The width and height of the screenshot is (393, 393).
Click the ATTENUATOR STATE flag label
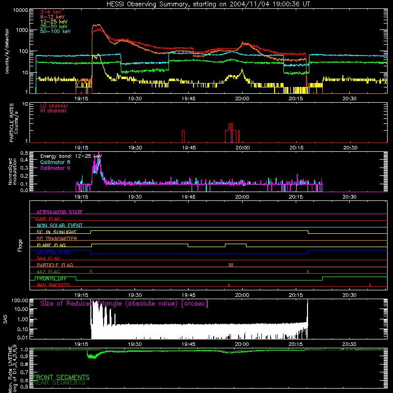(x=59, y=212)
